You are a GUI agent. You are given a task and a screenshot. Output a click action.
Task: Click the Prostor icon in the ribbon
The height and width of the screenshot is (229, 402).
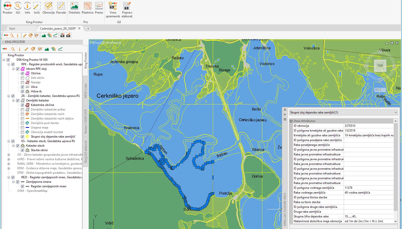click(8, 6)
